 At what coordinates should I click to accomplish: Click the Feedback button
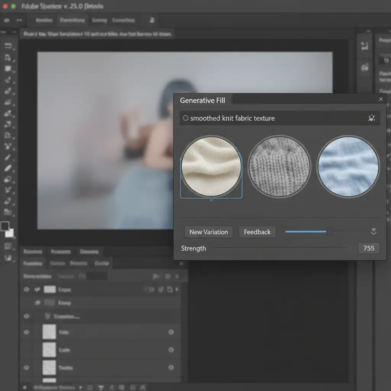click(x=257, y=232)
